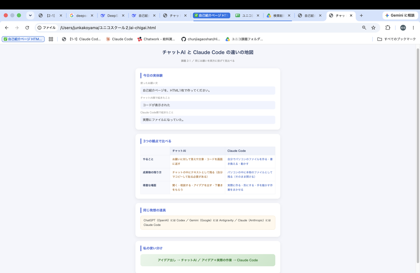The width and height of the screenshot is (420, 273).
Task: Switch to the DeepS tab
Action: coord(109,15)
